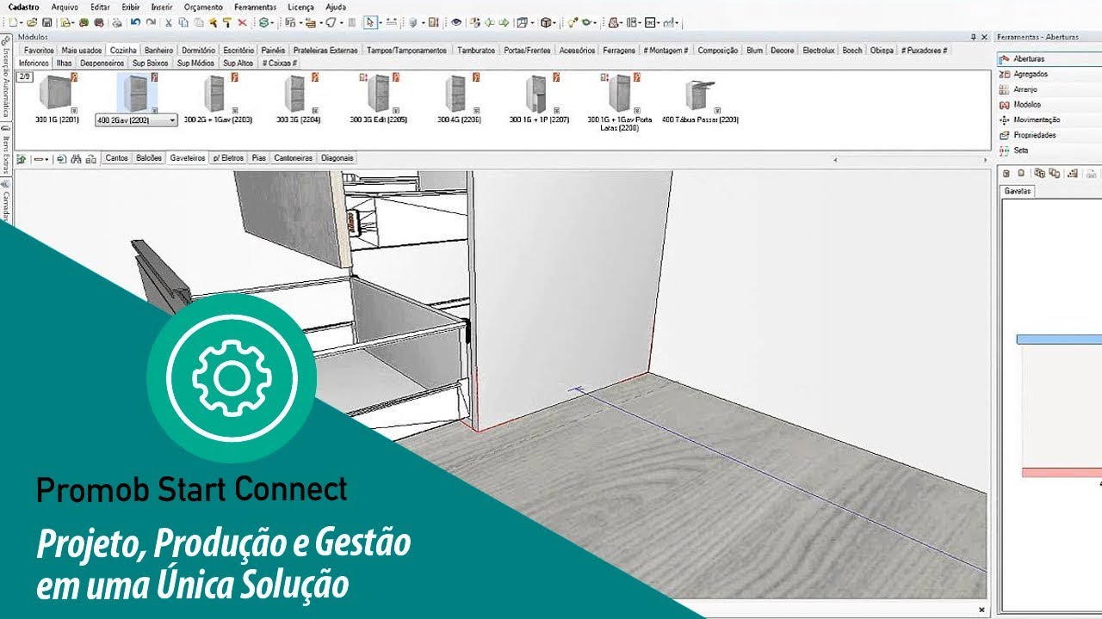Image resolution: width=1102 pixels, height=619 pixels.
Task: Open the Orçamento menu
Action: [x=203, y=7]
